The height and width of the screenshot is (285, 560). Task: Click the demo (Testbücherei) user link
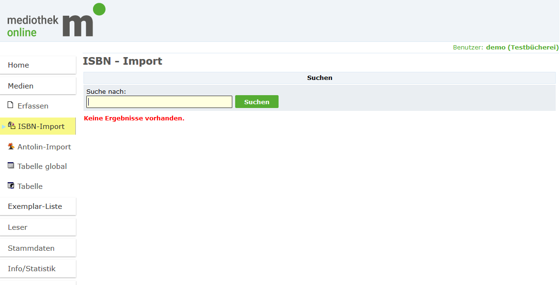[x=522, y=48]
